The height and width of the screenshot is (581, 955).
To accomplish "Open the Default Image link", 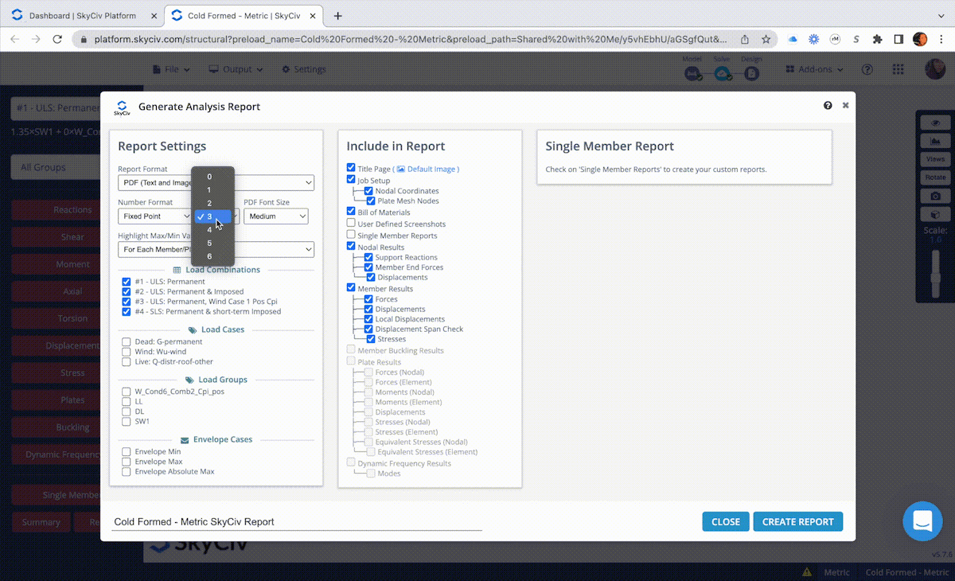I will coord(432,170).
